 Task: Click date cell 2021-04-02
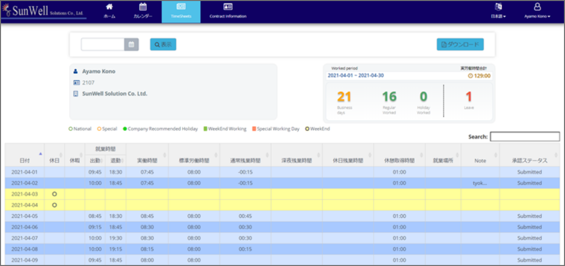tap(25, 183)
